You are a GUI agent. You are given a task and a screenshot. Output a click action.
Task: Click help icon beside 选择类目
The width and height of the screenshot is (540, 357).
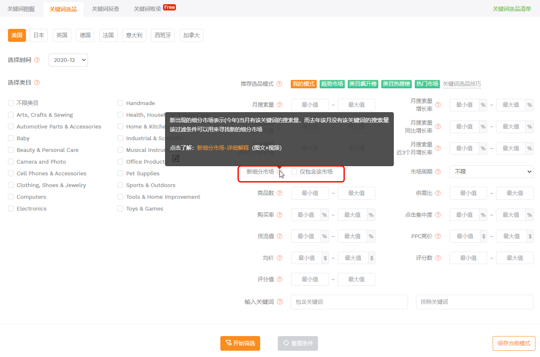click(x=37, y=83)
